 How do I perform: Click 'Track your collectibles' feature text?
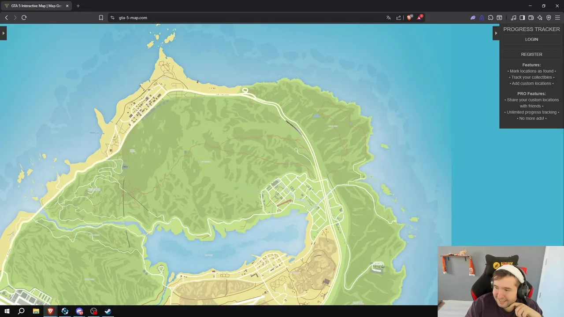coord(531,77)
